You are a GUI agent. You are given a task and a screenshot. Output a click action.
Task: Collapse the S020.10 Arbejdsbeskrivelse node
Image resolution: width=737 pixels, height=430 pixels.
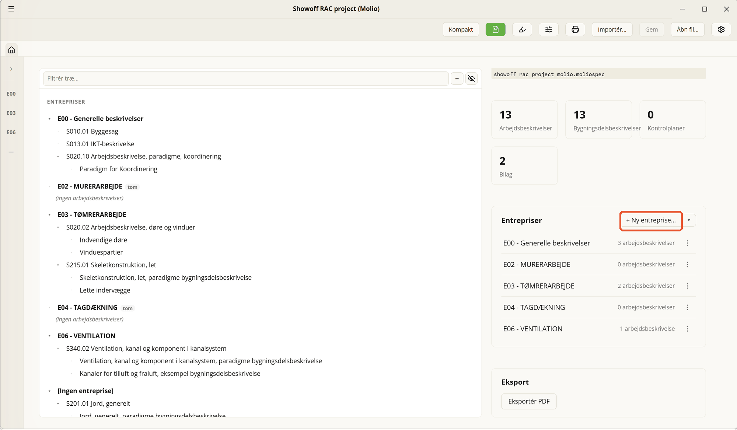(58, 157)
